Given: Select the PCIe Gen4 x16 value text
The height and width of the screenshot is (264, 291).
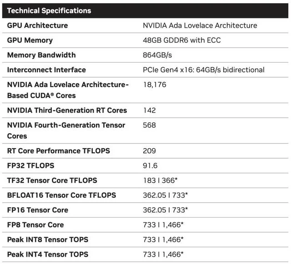Looking at the screenshot, I should click(204, 70).
